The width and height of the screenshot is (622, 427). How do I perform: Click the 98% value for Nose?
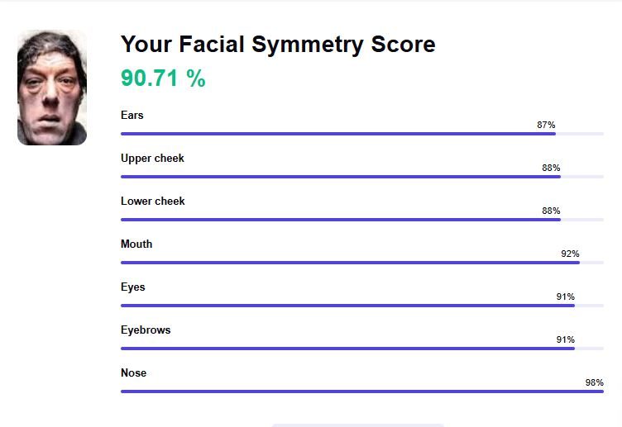(x=594, y=382)
